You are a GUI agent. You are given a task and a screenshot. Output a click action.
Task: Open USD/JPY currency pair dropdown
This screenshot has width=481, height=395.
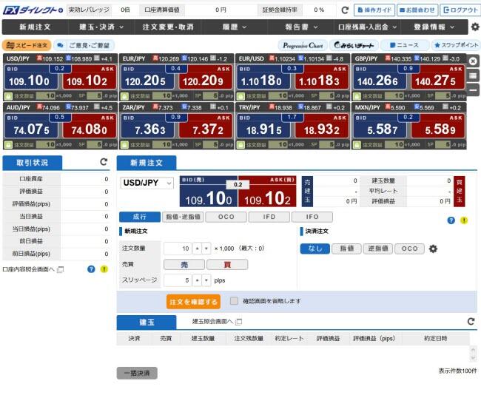click(147, 183)
